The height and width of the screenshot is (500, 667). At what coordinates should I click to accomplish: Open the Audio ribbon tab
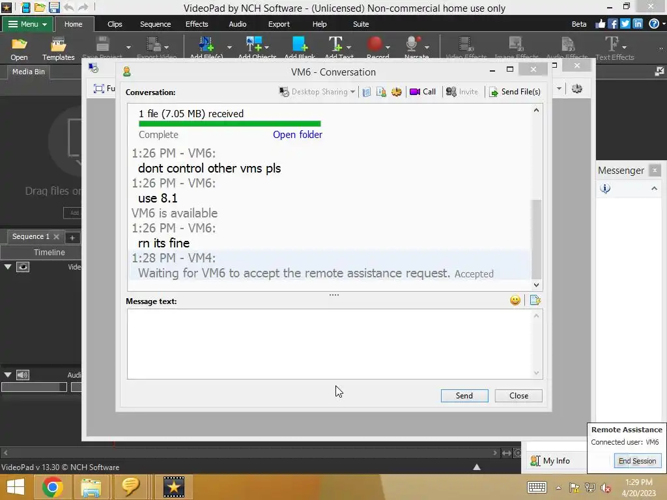[237, 24]
